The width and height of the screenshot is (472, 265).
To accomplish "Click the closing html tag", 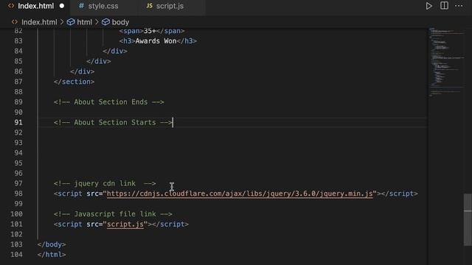I will tap(52, 255).
